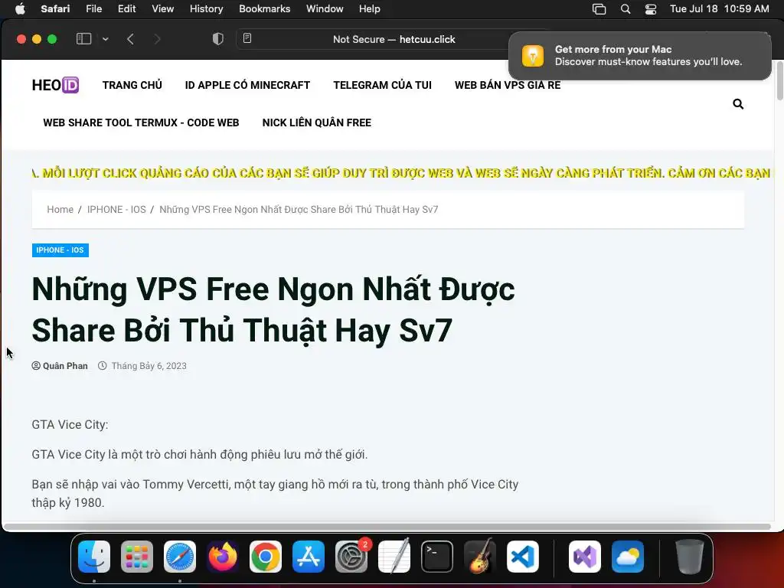Open the Window menu
Image resolution: width=784 pixels, height=588 pixels.
325,9
